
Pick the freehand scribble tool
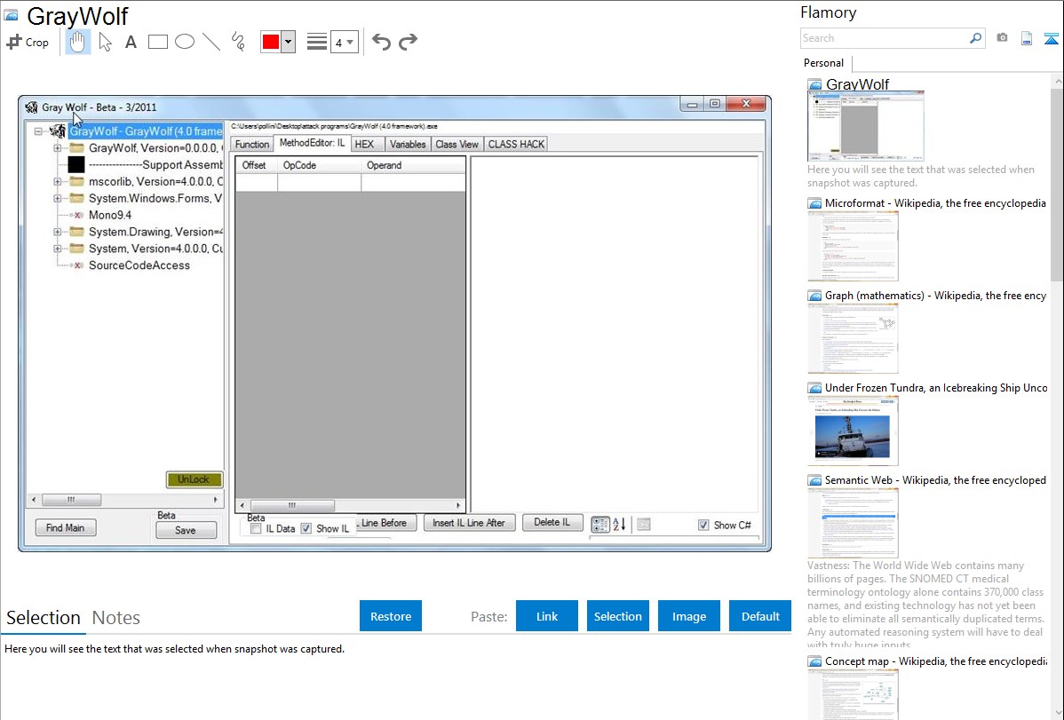[x=238, y=42]
